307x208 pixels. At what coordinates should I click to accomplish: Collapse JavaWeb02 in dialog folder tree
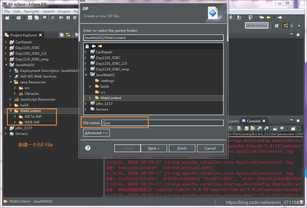click(x=86, y=75)
